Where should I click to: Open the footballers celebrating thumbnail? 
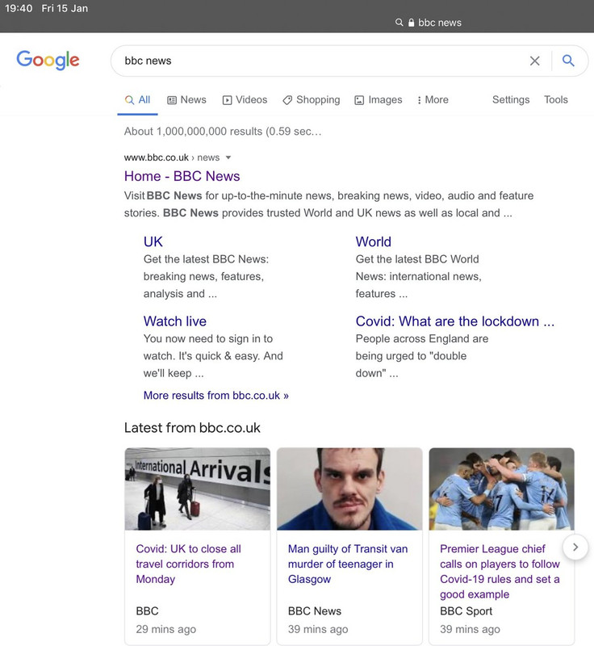coord(501,489)
